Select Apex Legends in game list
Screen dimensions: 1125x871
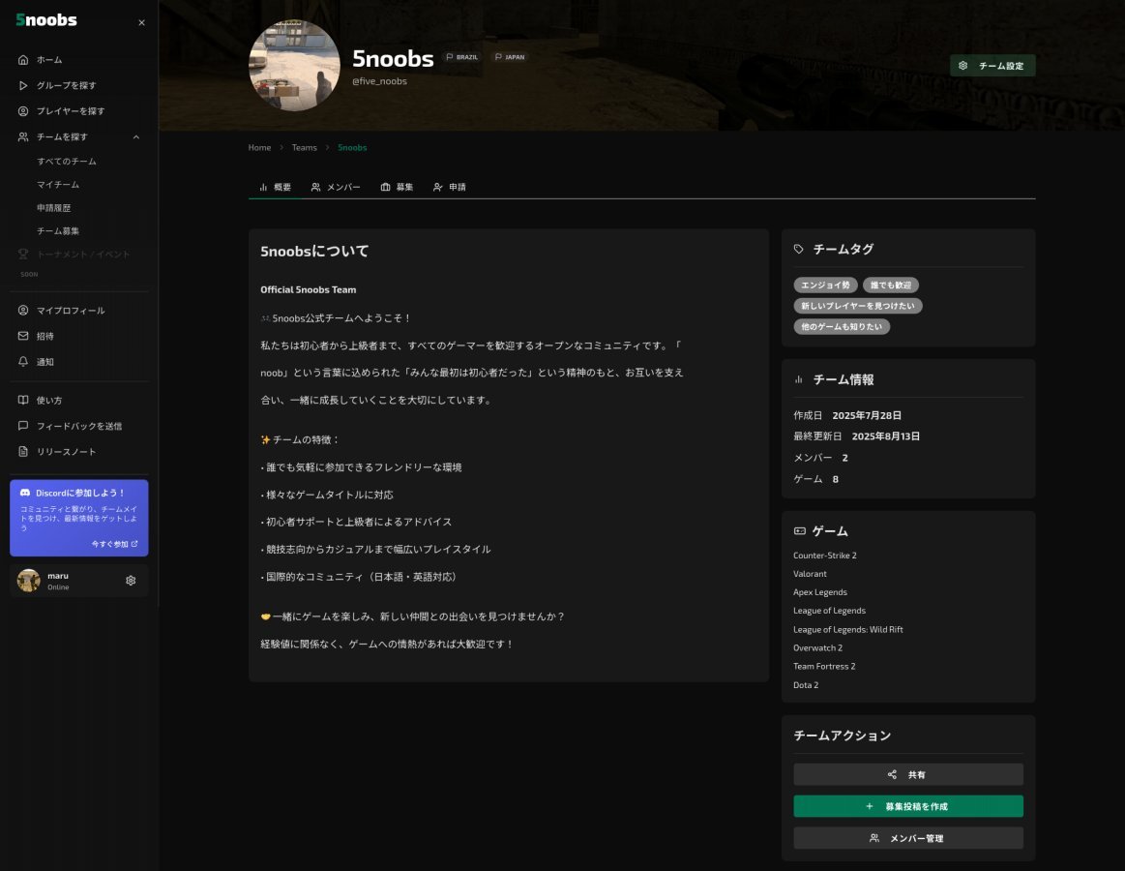click(x=820, y=592)
